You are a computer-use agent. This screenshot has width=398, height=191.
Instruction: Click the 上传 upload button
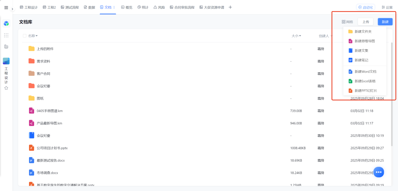point(366,22)
